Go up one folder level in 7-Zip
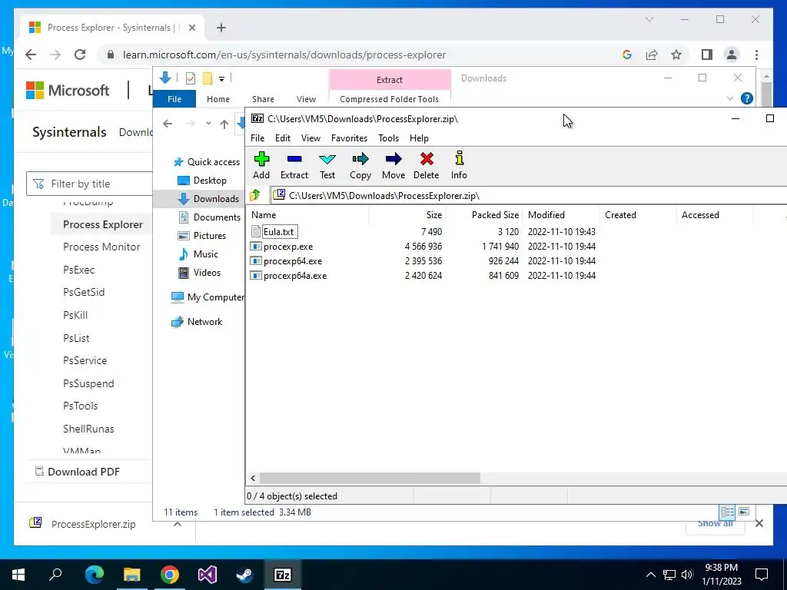Screen dimensions: 787x590 [x=255, y=195]
